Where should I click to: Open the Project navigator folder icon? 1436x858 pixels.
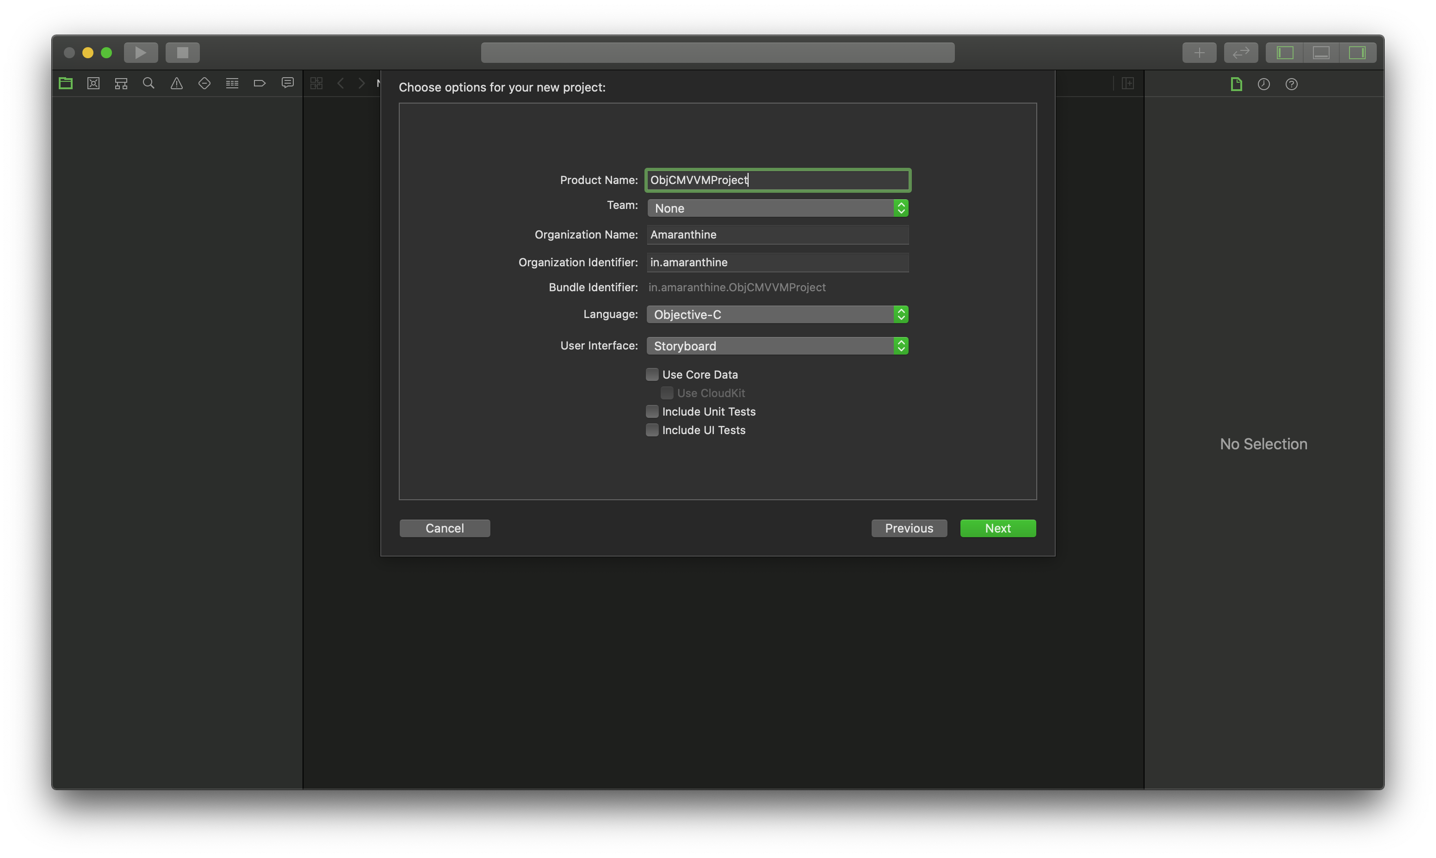click(x=65, y=83)
